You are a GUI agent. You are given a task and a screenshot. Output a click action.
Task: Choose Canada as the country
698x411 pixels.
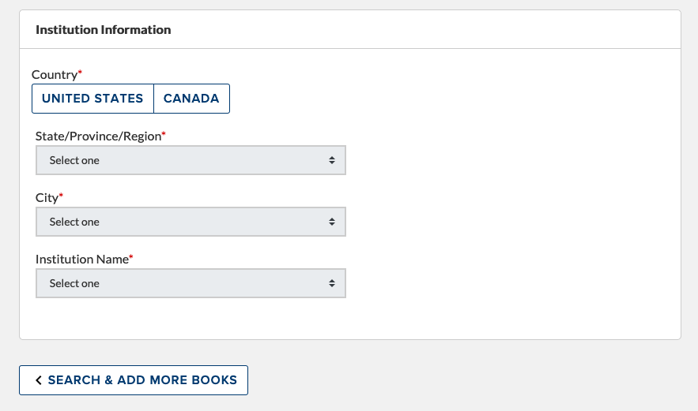pyautogui.click(x=191, y=99)
